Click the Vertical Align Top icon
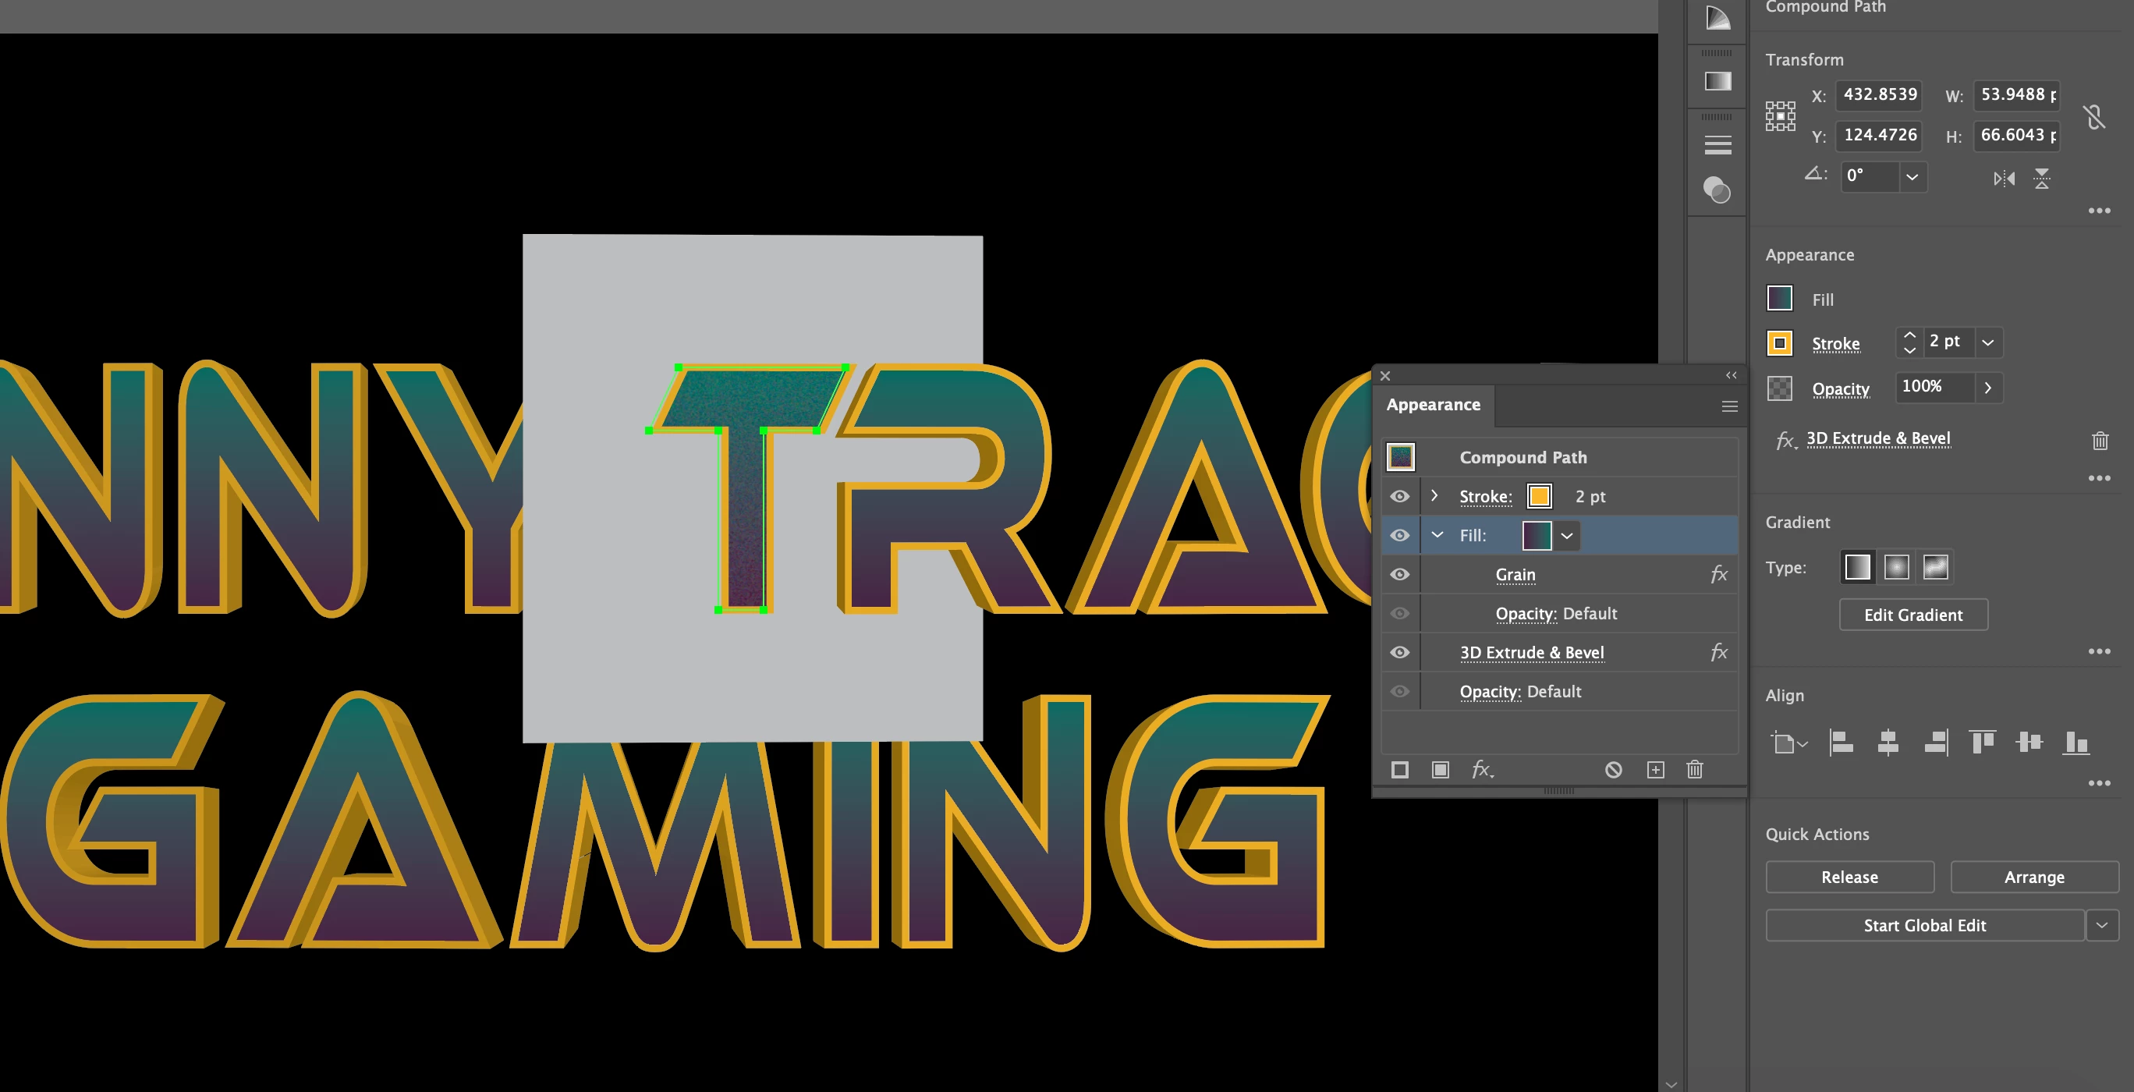The height and width of the screenshot is (1092, 2134). coord(1983,742)
